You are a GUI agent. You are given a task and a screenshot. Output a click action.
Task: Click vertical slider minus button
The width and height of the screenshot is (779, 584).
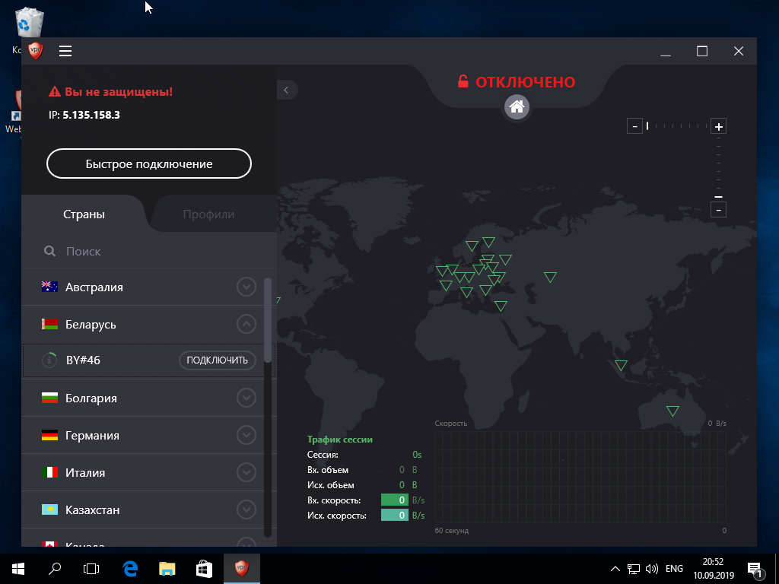pos(718,209)
